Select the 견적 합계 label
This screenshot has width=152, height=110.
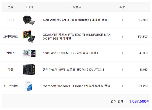coord(117,101)
